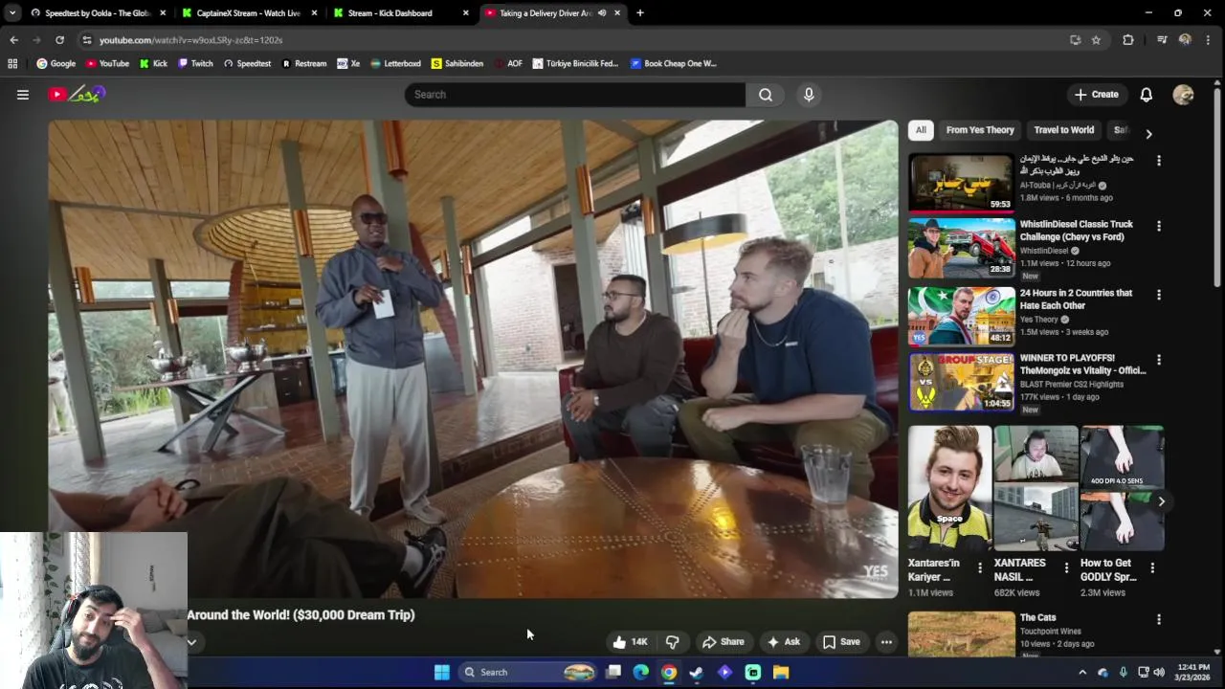Screen dimensions: 1225x689
Task: Save the video to a playlist
Action: (x=841, y=642)
